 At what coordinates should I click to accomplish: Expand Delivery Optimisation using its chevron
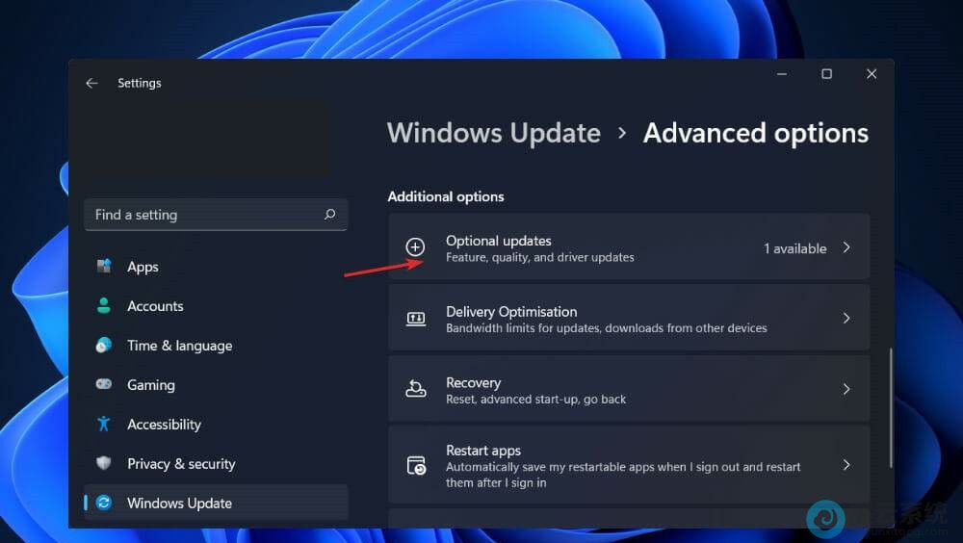coord(846,318)
